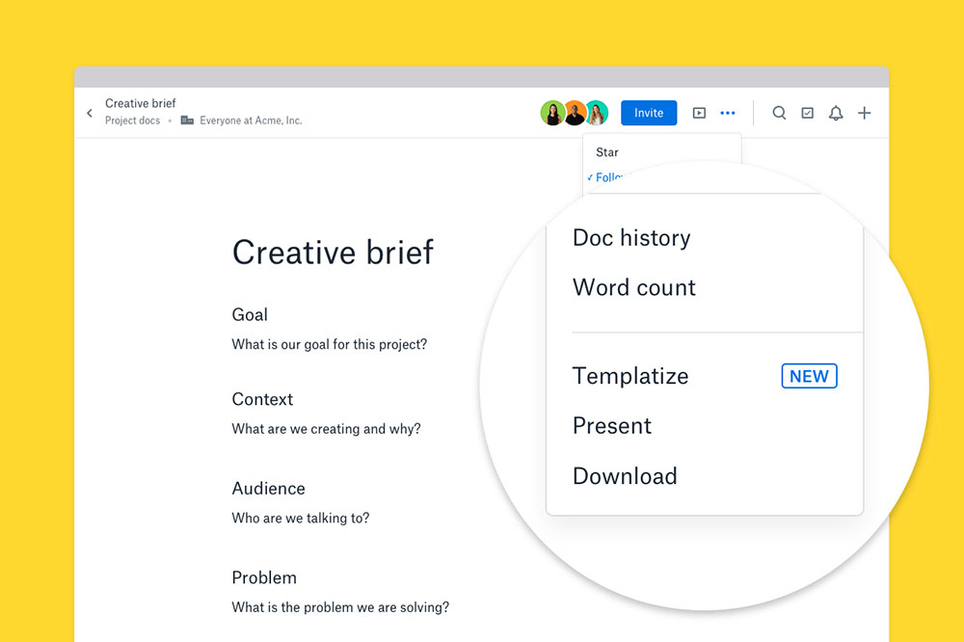Select Present from the menu

[x=612, y=426]
